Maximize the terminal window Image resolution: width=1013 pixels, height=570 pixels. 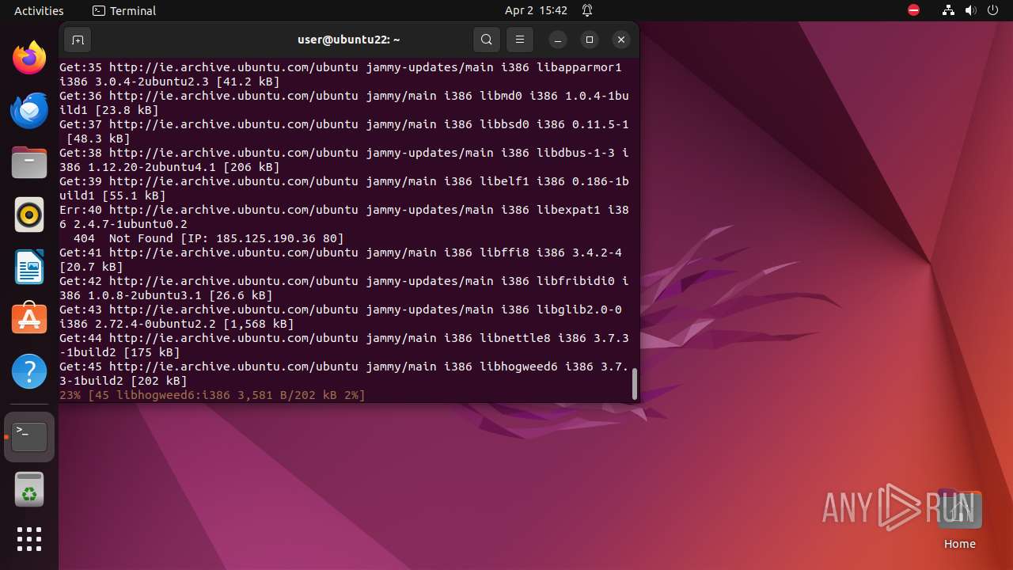[589, 40]
